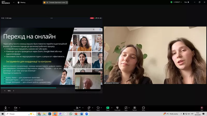Stop camera with the Video button
Viewport: 207px width, 116px height.
[x=16, y=109]
